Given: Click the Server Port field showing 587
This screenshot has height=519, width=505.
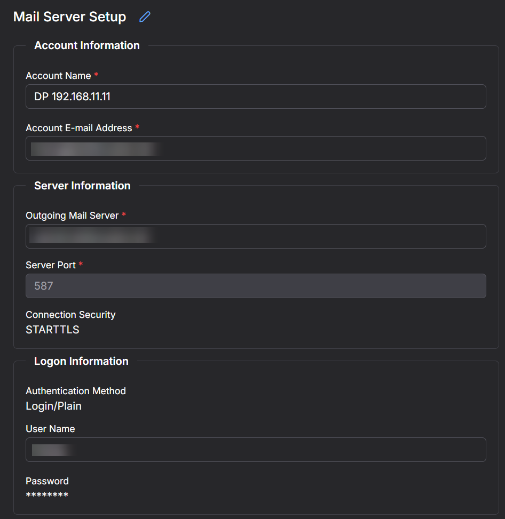Looking at the screenshot, I should (x=256, y=286).
